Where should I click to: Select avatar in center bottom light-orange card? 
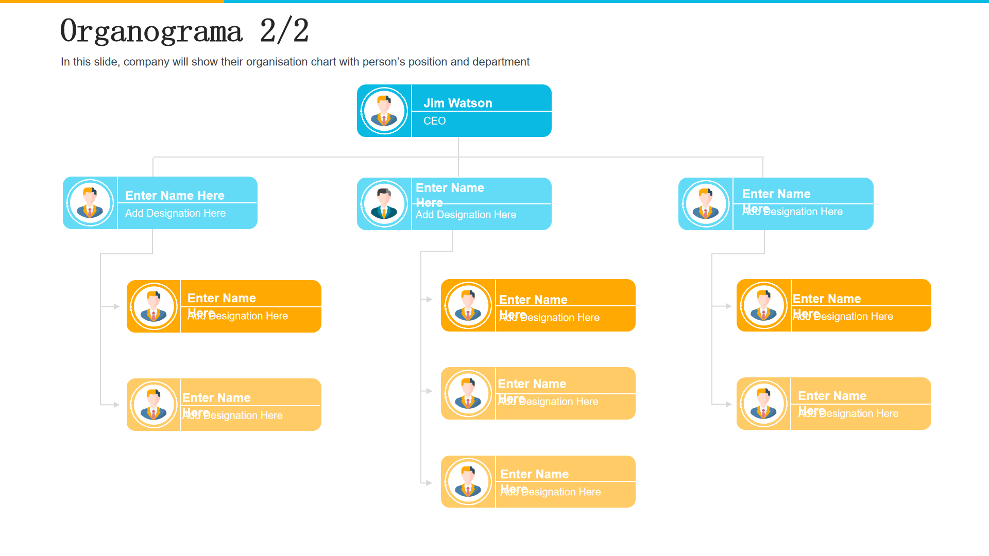point(468,482)
